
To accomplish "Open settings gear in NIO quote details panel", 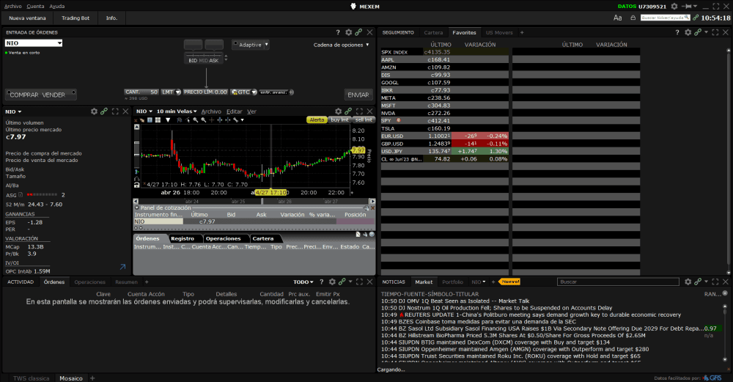I will (x=94, y=111).
